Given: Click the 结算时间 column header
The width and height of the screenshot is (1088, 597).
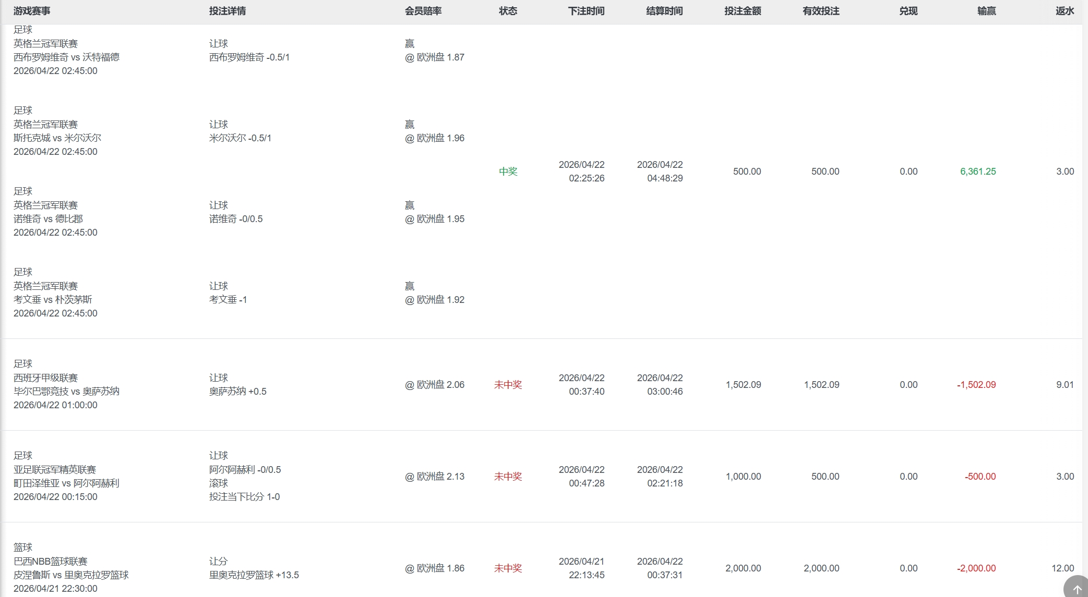Looking at the screenshot, I should pos(664,11).
